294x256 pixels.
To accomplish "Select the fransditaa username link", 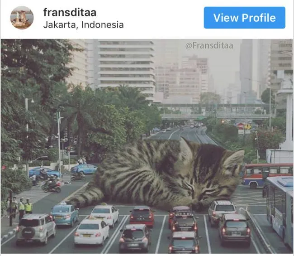I will 70,12.
